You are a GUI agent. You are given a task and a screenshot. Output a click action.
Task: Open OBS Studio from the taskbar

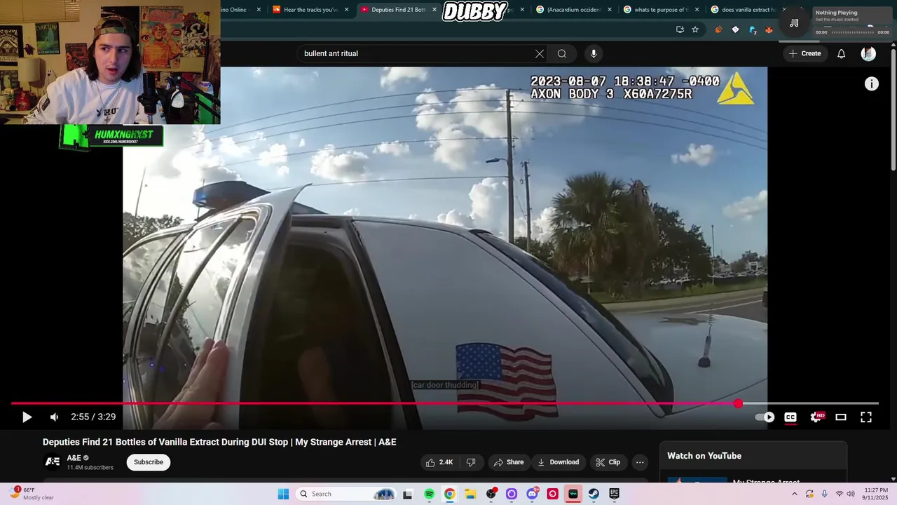pyautogui.click(x=491, y=494)
